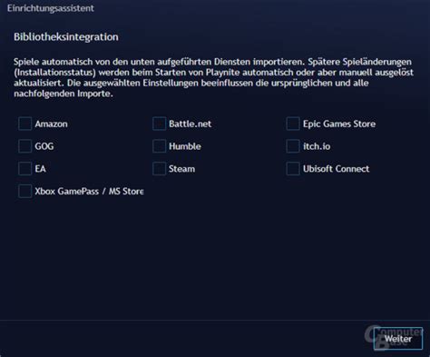
Task: Enable itch.io library import
Action: coord(293,146)
